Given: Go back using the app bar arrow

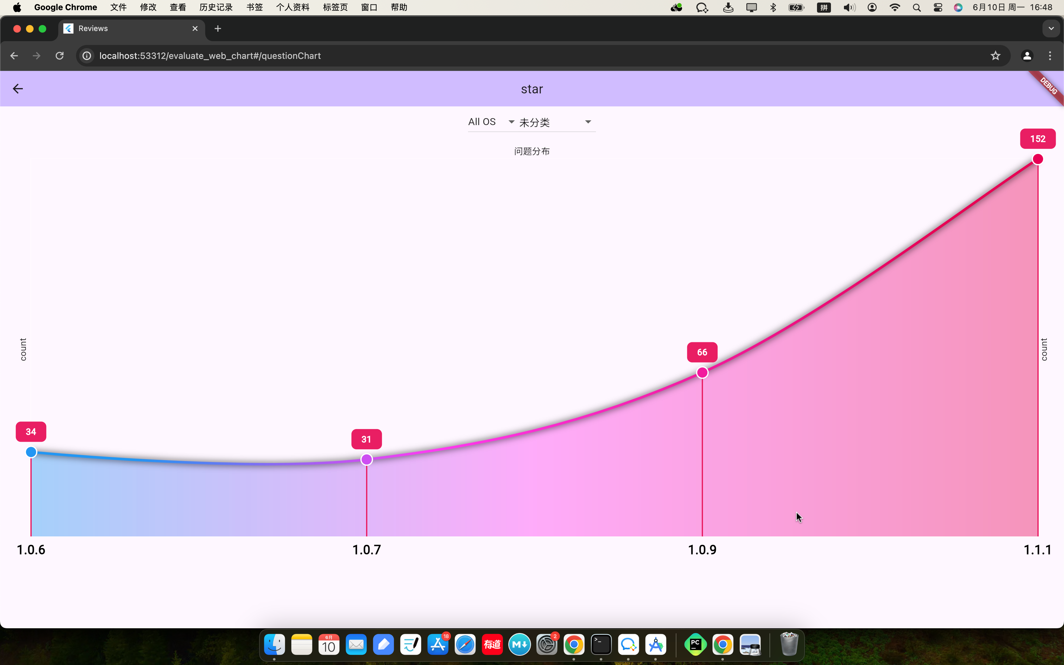Looking at the screenshot, I should (x=18, y=89).
